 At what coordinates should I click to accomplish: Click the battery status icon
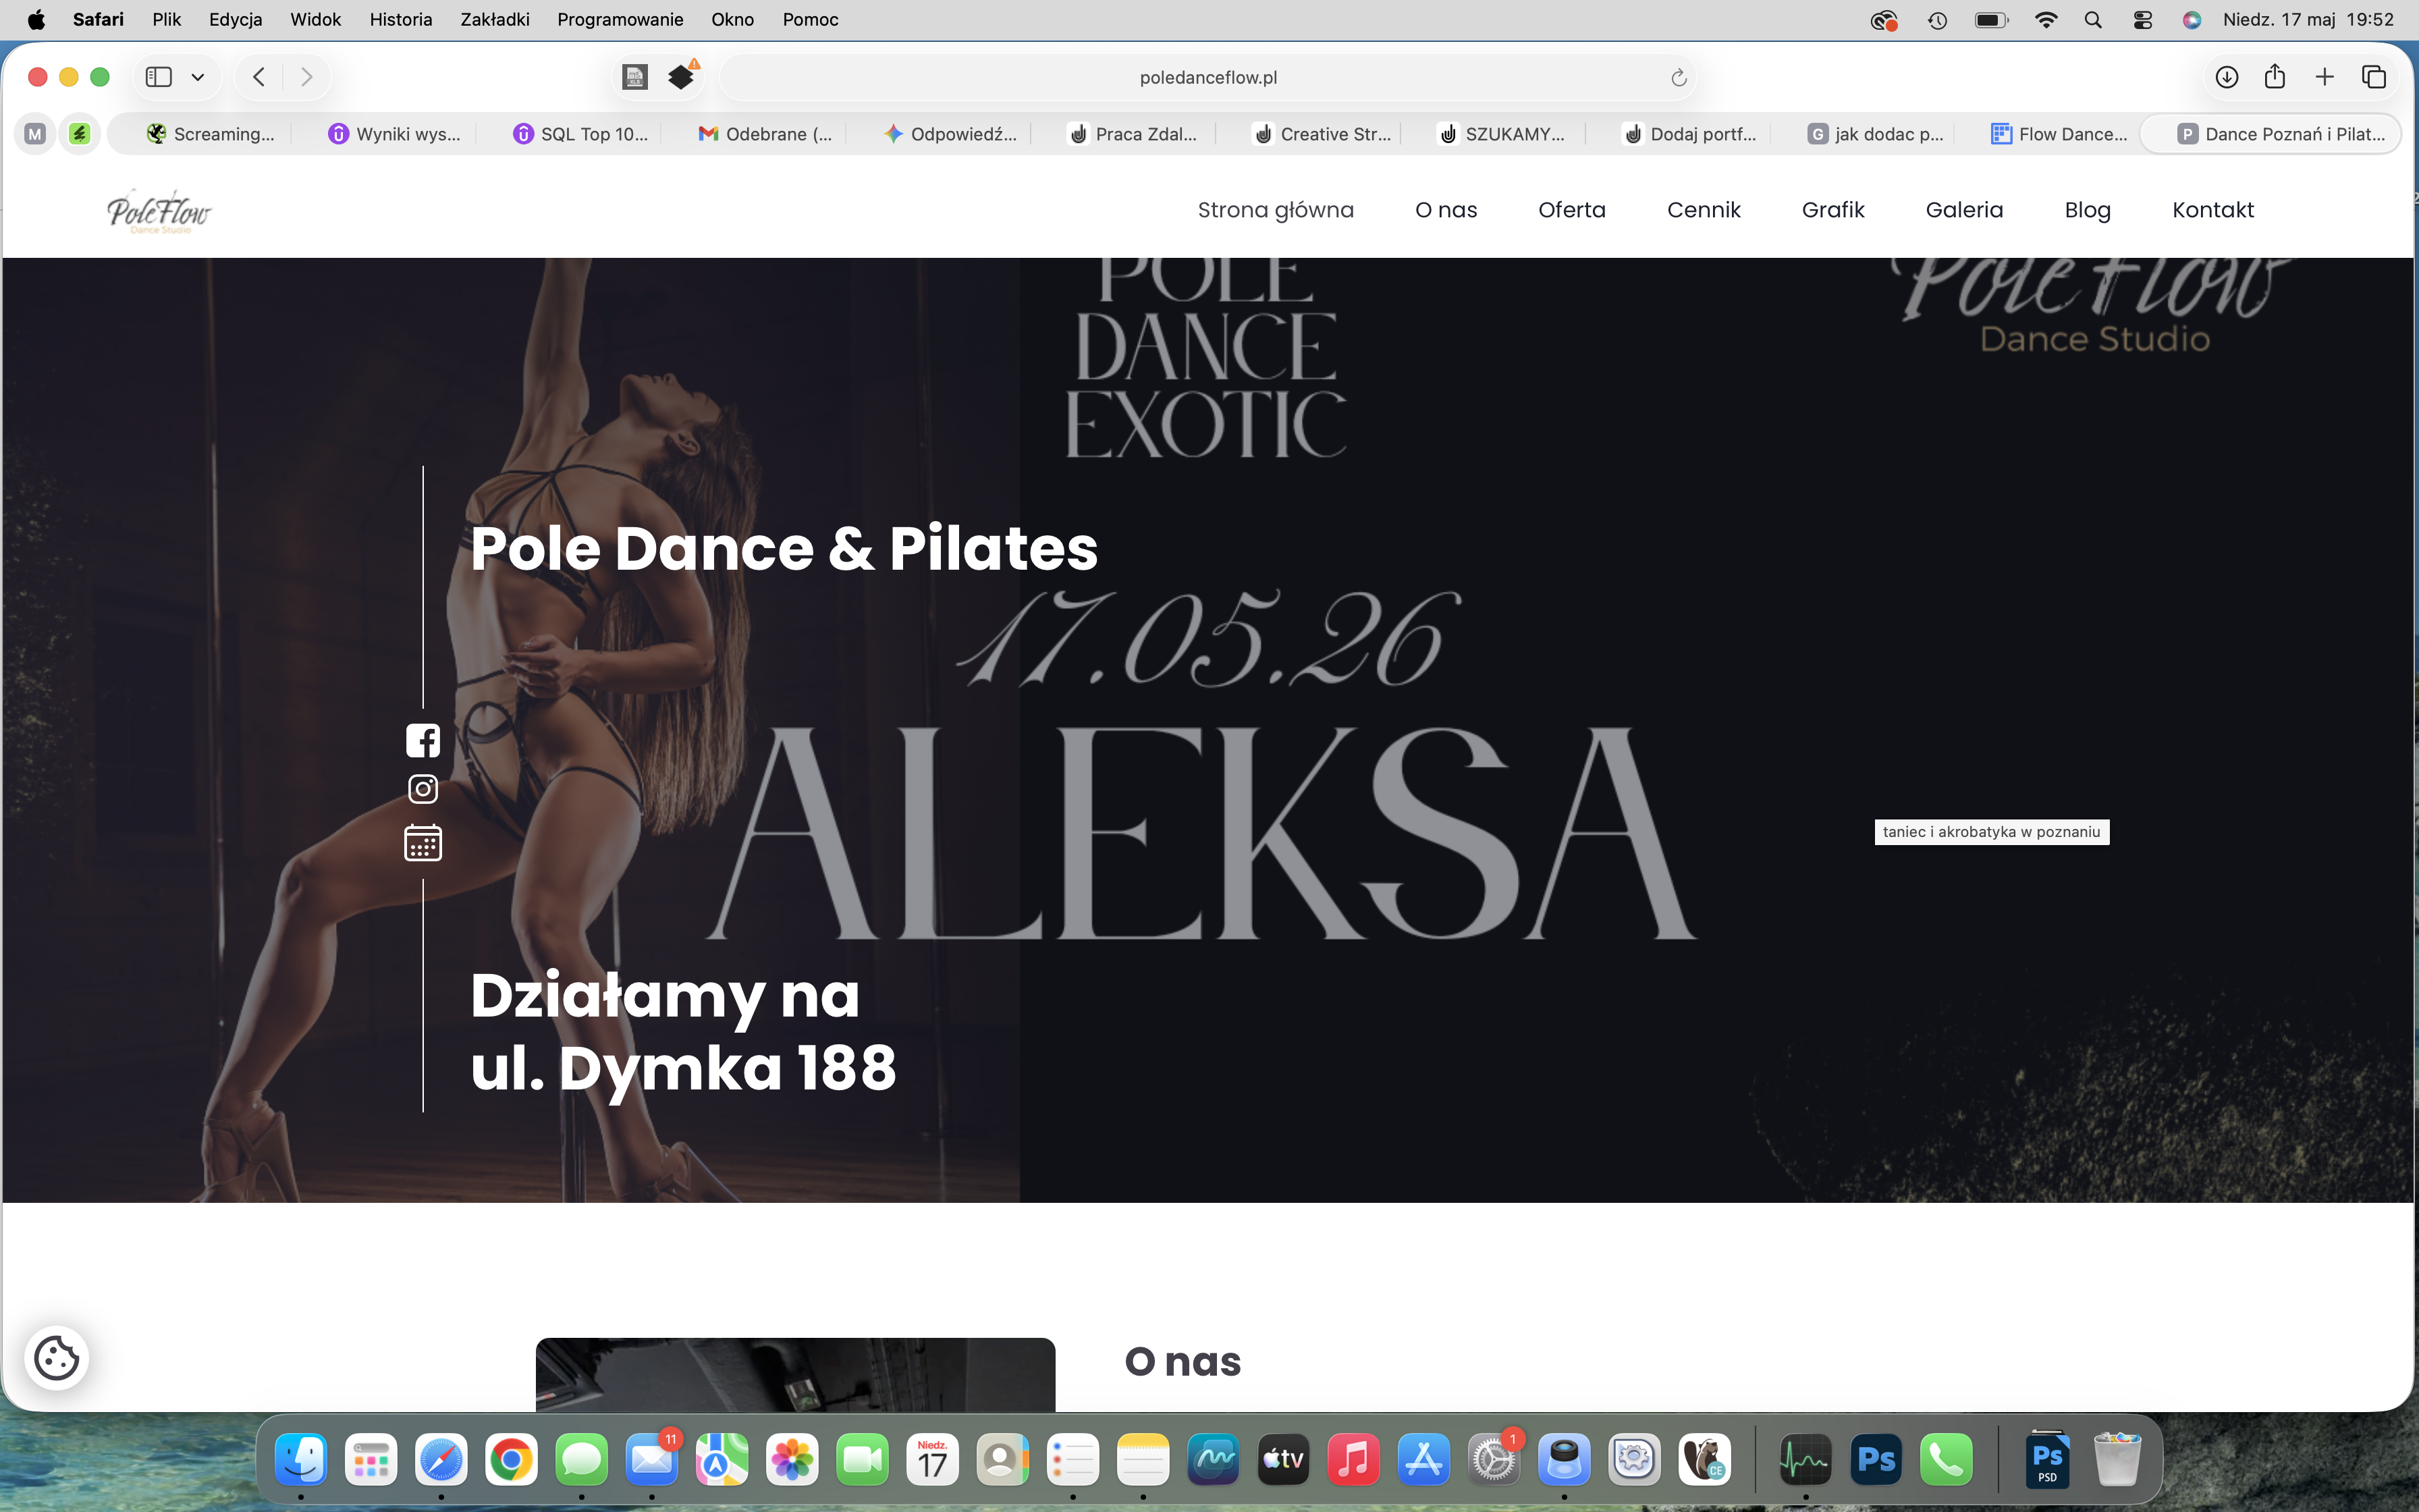(x=1991, y=20)
